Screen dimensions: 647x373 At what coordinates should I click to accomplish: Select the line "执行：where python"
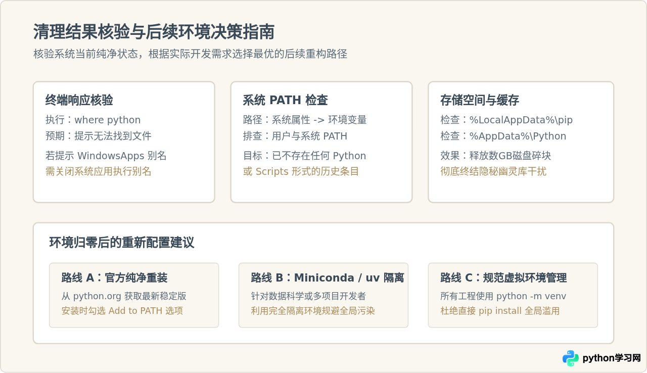coord(93,120)
